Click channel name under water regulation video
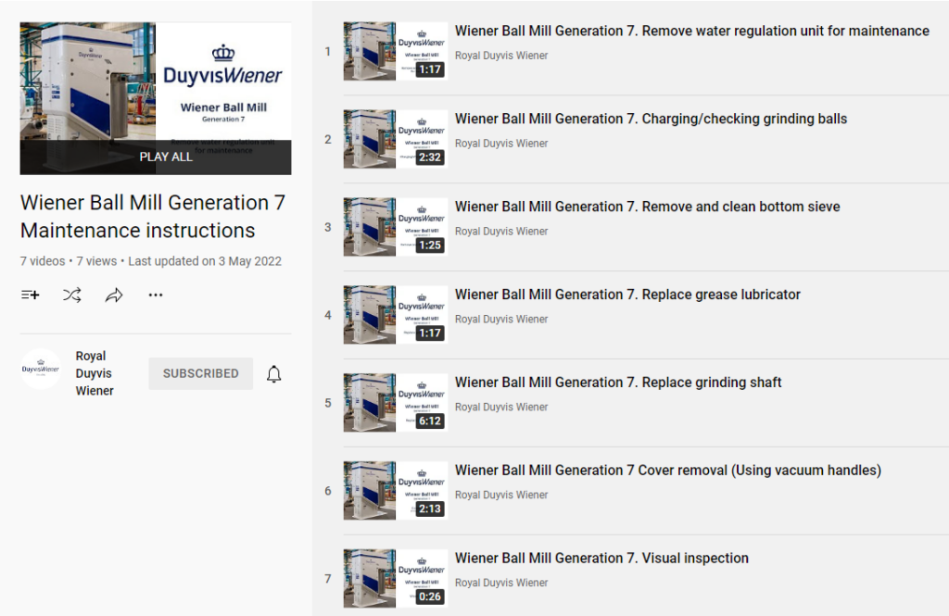This screenshot has width=949, height=616. coord(501,55)
